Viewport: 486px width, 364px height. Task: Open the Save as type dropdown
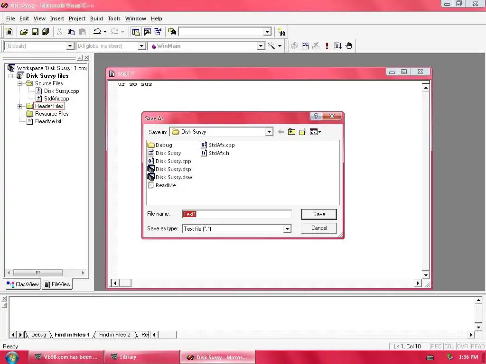click(287, 229)
